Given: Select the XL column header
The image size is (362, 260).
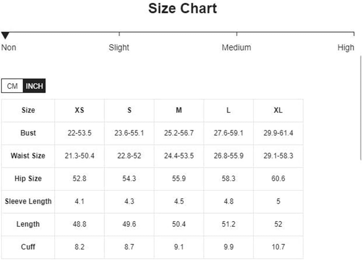Looking at the screenshot, I should pyautogui.click(x=278, y=110).
